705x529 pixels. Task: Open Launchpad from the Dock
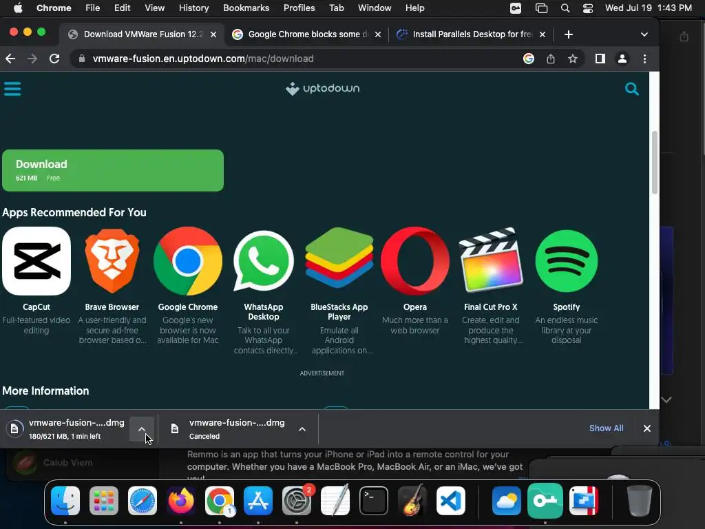click(x=104, y=501)
